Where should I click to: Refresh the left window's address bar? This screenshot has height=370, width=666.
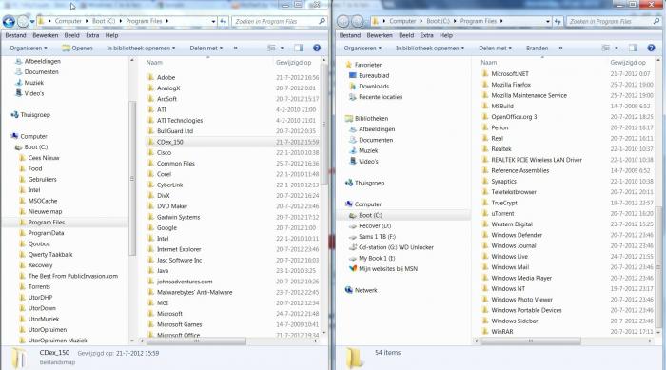[224, 21]
